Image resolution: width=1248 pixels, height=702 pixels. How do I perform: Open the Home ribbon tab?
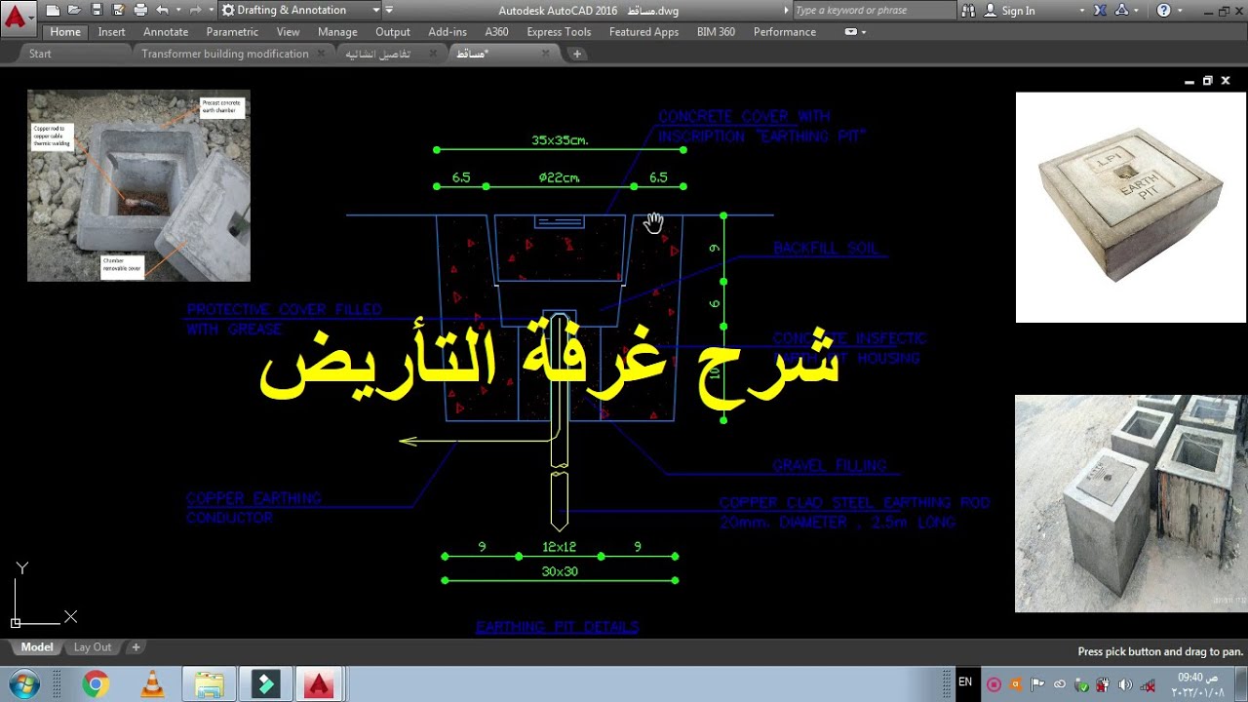click(65, 32)
